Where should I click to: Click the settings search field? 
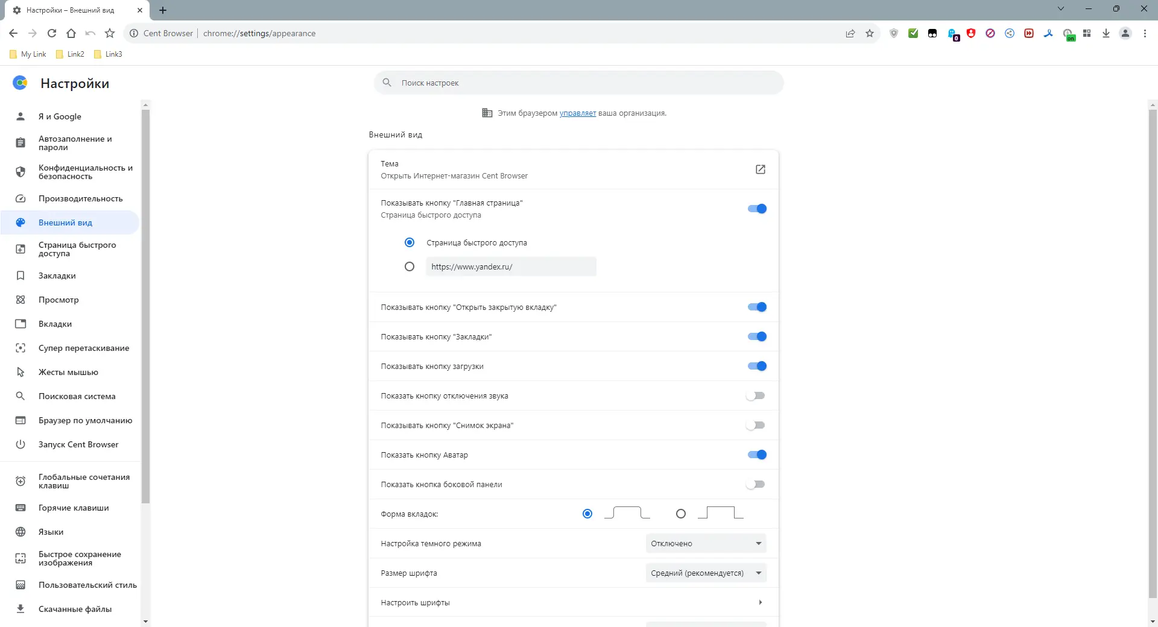click(x=579, y=83)
